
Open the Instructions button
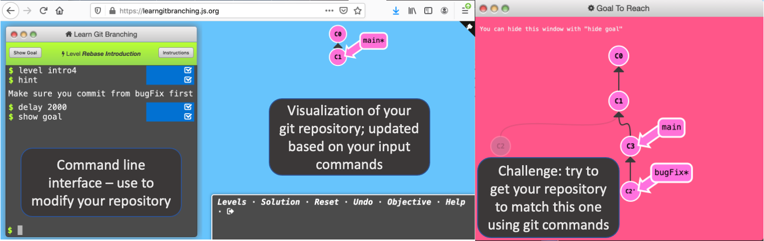coord(176,53)
